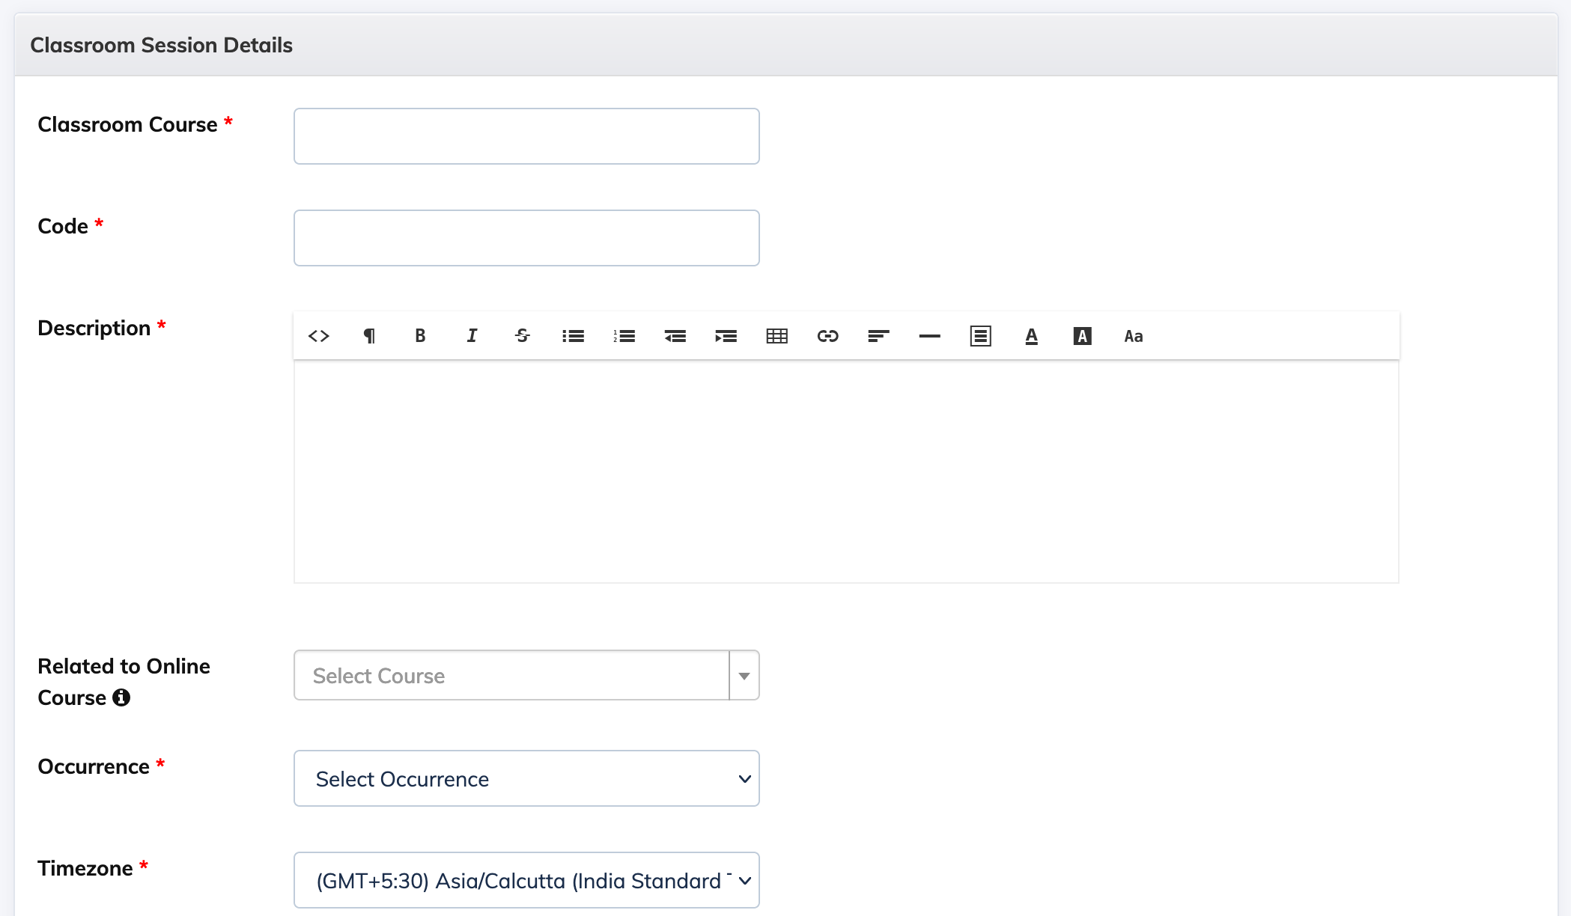Screen dimensions: 1571x916
Task: Open the Timezone dropdown
Action: coord(526,880)
